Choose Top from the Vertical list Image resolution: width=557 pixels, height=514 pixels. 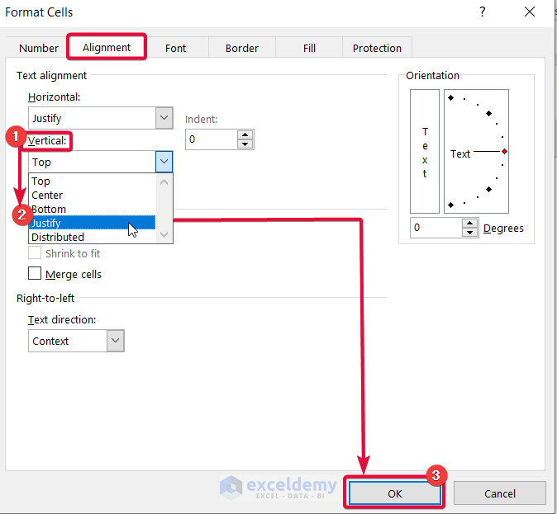click(x=92, y=181)
